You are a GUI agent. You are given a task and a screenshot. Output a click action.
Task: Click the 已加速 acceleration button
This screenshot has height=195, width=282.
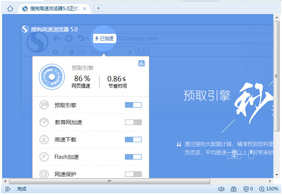tap(104, 38)
